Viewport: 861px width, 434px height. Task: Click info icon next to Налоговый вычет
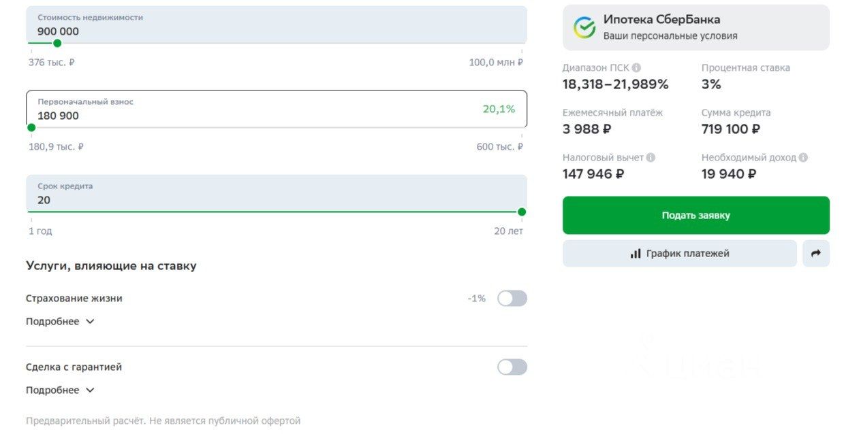pyautogui.click(x=651, y=158)
